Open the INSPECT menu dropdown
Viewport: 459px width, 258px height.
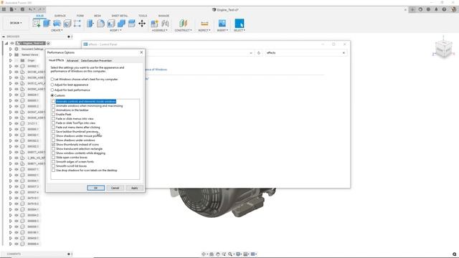tap(204, 30)
